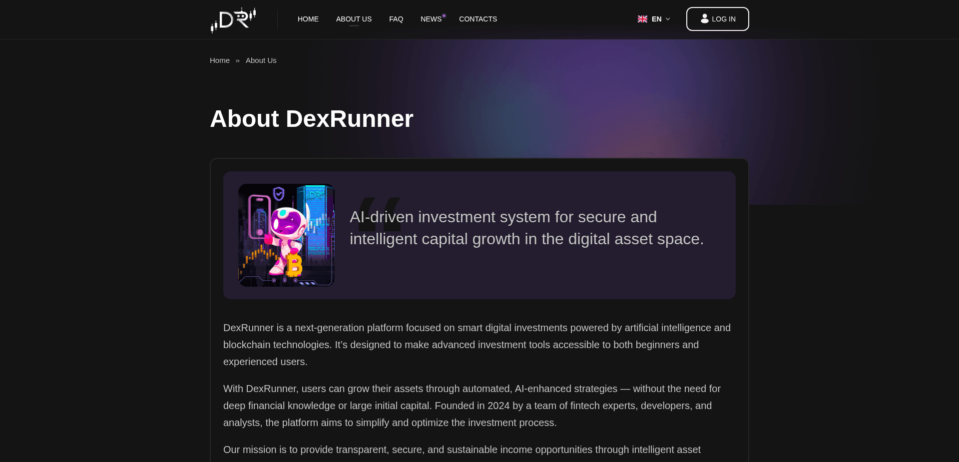Click the About DexRunner heading
Viewport: 959px width, 462px height.
click(x=311, y=118)
